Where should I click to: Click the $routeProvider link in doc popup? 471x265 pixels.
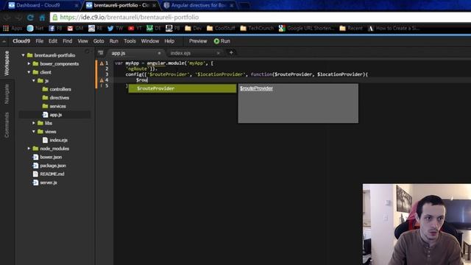[257, 88]
